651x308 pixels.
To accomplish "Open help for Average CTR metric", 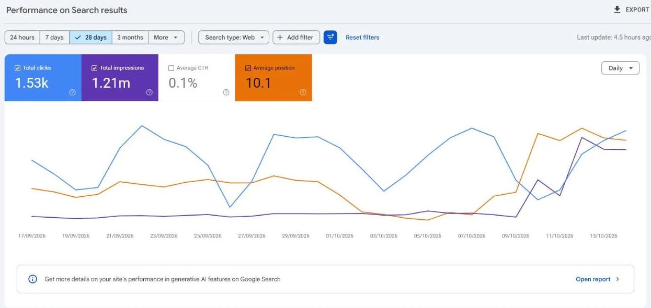I will click(x=226, y=92).
